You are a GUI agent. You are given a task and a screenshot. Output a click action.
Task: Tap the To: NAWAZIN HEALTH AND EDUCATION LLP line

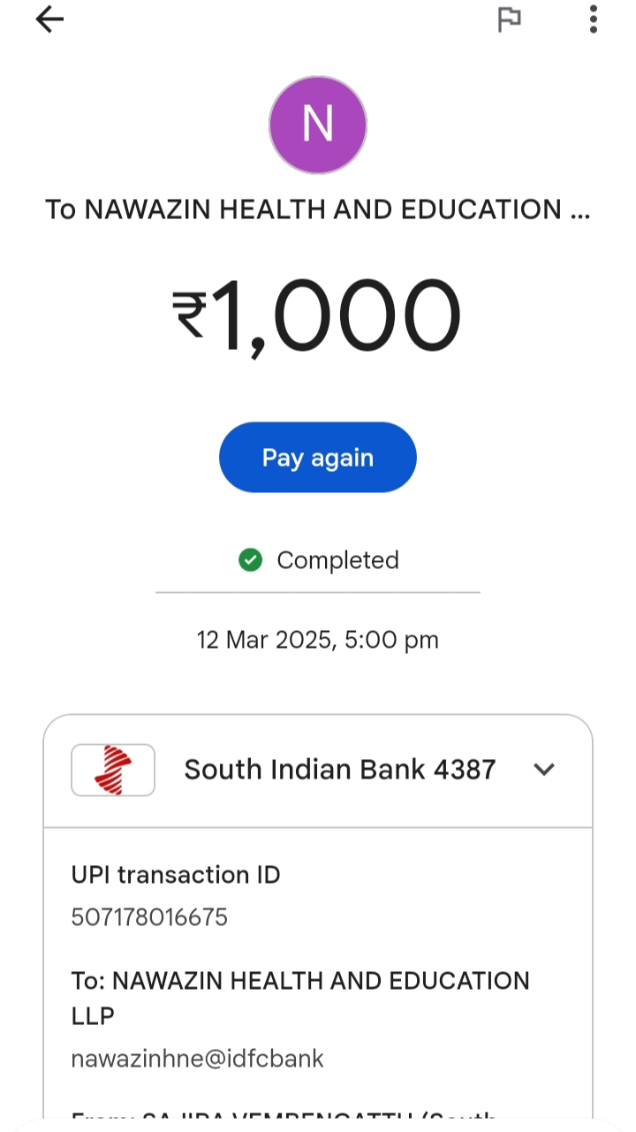[x=300, y=998]
